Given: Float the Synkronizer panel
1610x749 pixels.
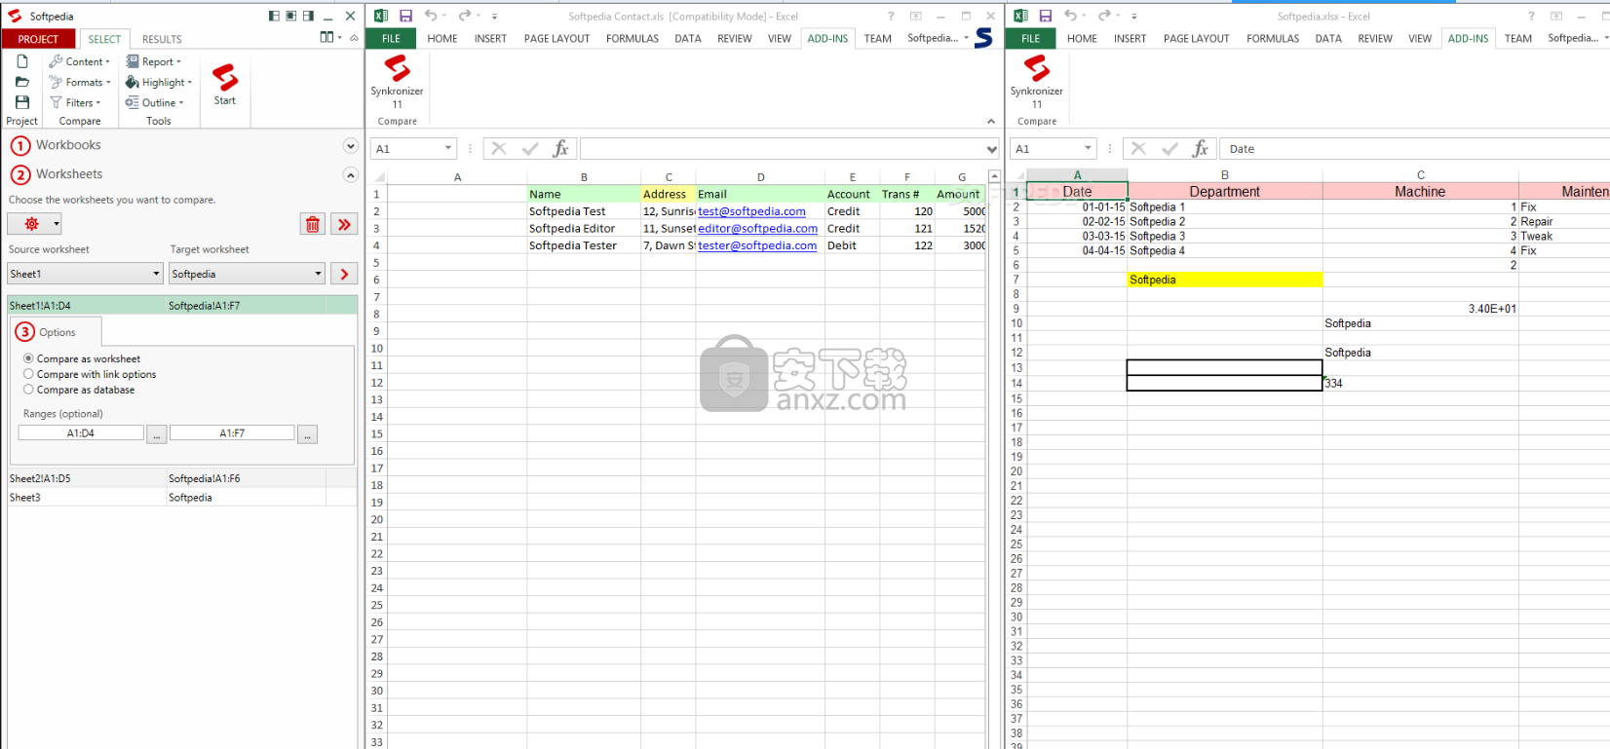Looking at the screenshot, I should tap(290, 16).
